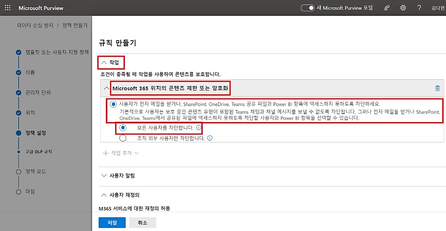The image size is (446, 231).
Task: Click the connections icon in header
Action: [387, 8]
